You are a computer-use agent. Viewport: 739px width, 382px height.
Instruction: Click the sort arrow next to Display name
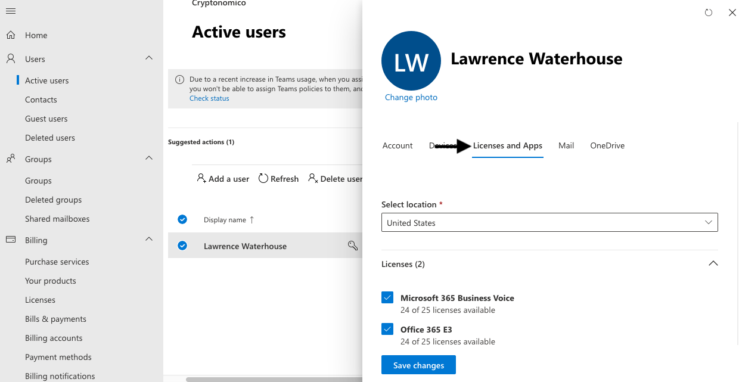[x=251, y=220]
